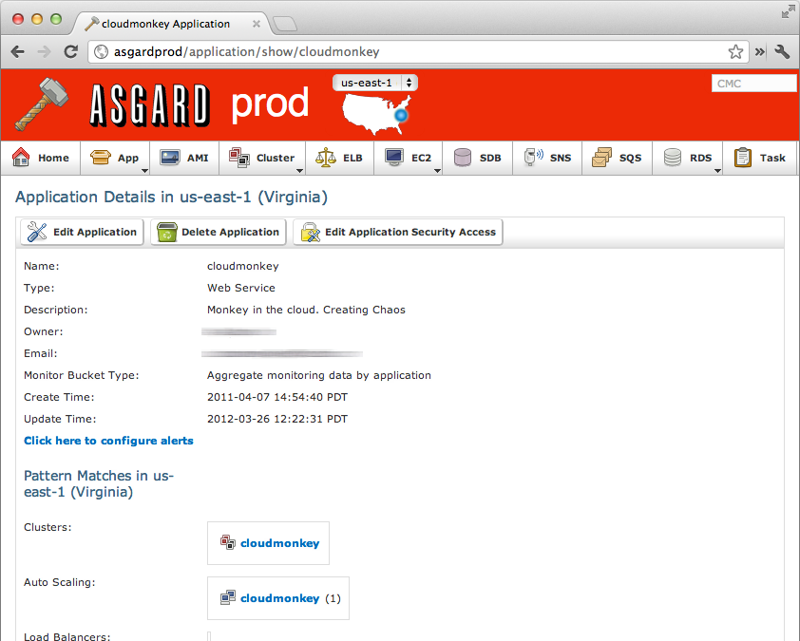Click Edit Application button
800x641 pixels.
click(x=82, y=232)
